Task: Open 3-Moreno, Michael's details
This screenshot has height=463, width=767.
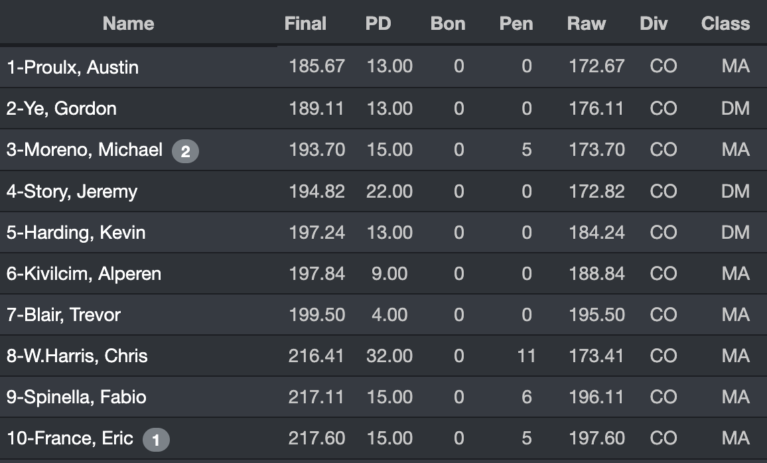Action: click(84, 150)
